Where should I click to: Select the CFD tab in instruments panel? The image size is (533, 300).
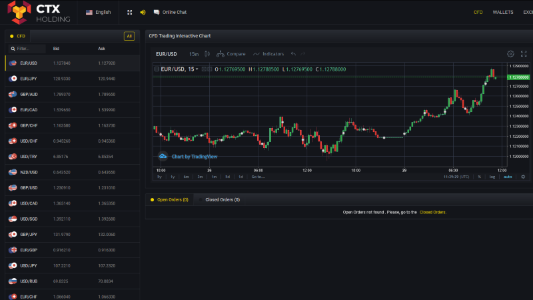click(x=18, y=36)
